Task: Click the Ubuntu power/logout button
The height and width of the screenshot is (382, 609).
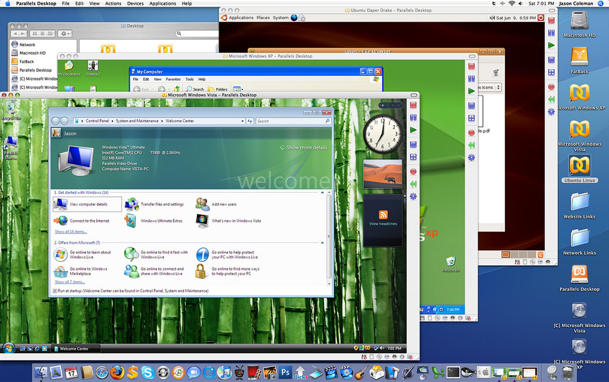Action: coord(541,17)
